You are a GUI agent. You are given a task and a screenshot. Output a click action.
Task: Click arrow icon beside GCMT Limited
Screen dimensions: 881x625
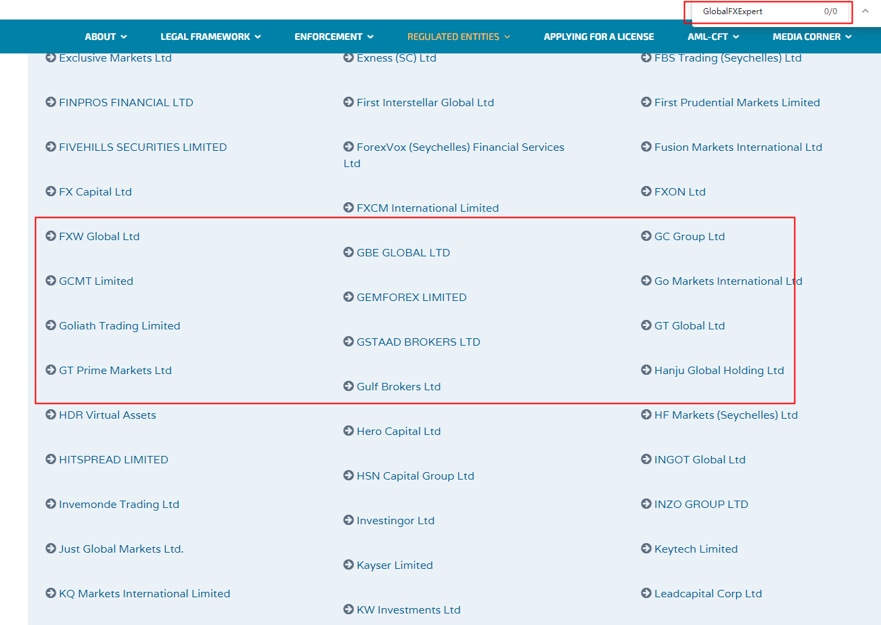click(x=51, y=281)
